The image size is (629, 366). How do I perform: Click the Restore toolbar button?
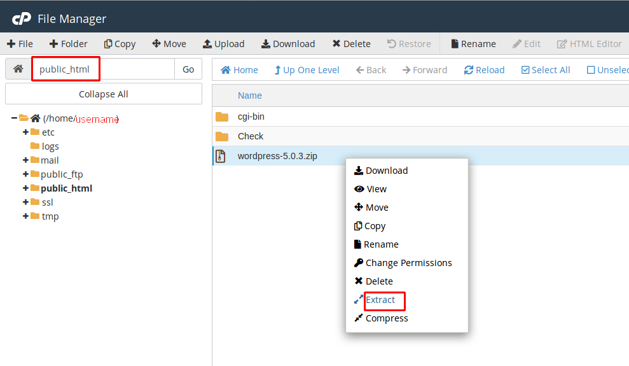pos(409,44)
